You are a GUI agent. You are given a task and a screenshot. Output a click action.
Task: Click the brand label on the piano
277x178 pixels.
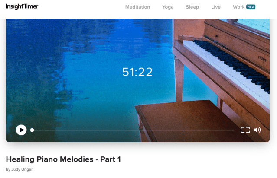coord(262,59)
